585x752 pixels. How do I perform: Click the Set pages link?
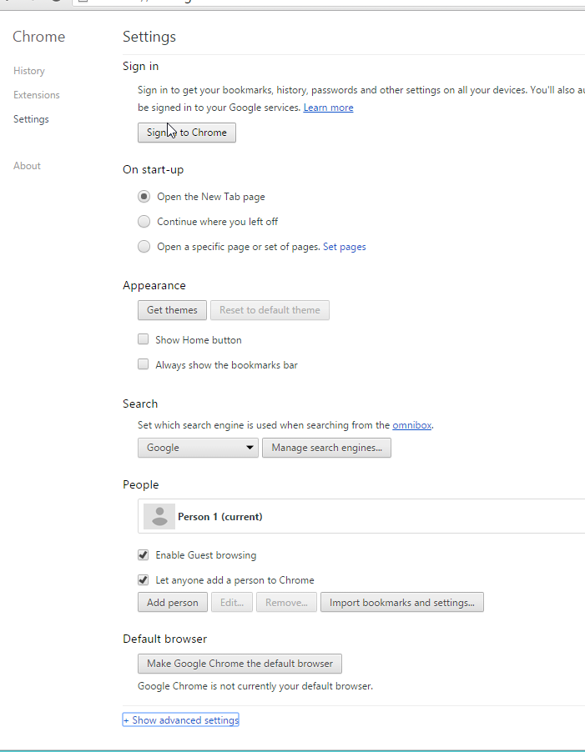point(344,247)
